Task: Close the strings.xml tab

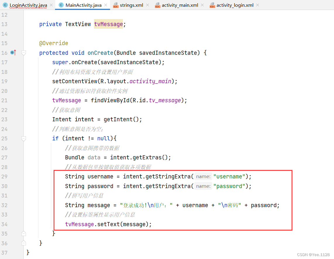Action: [x=148, y=5]
